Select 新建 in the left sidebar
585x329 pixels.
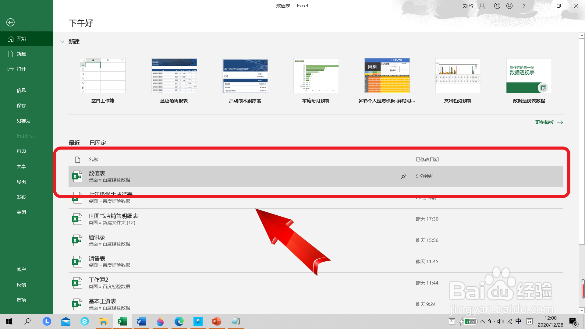tap(27, 54)
